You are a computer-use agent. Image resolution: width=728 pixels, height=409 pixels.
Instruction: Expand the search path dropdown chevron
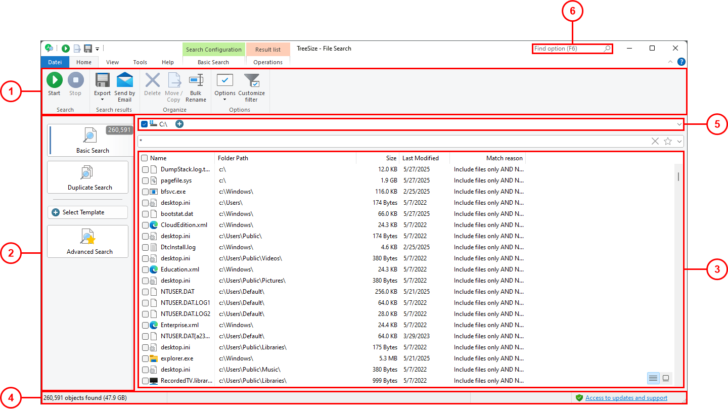coord(679,124)
